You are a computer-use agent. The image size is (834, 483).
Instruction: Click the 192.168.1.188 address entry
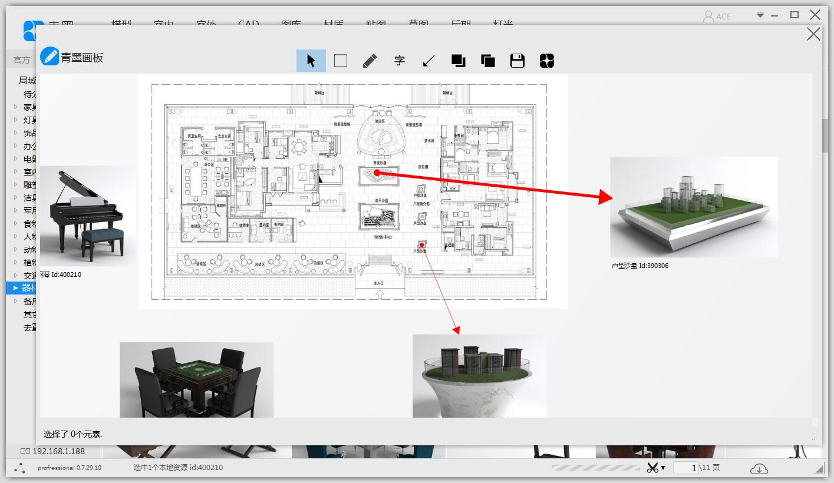tap(58, 451)
